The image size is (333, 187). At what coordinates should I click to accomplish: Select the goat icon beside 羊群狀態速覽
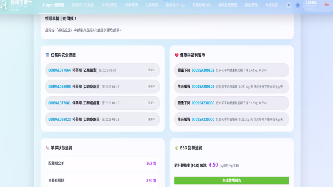tap(47, 148)
